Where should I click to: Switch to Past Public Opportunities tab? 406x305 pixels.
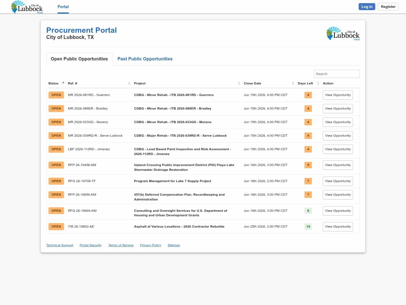[x=145, y=59]
